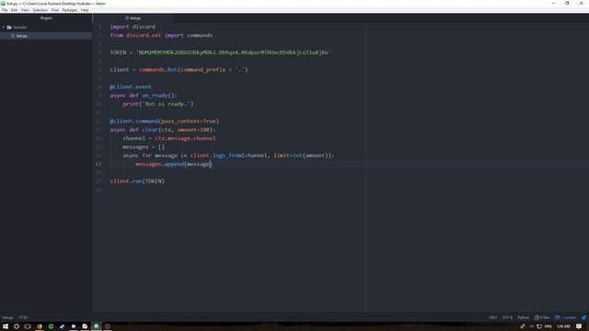Open the File menu
Image resolution: width=589 pixels, height=331 pixels.
[x=5, y=10]
